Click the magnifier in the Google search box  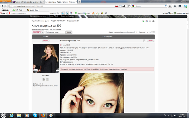point(166,6)
